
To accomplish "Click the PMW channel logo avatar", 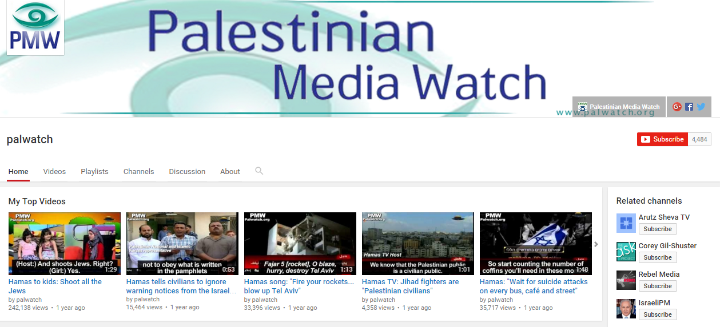I will 35,27.
